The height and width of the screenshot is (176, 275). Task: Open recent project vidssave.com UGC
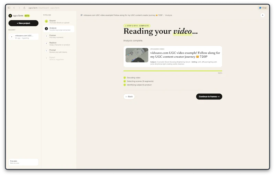tap(23, 37)
